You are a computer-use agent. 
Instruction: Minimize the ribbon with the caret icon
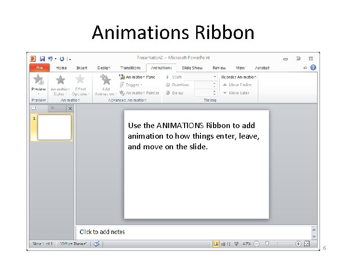click(305, 68)
